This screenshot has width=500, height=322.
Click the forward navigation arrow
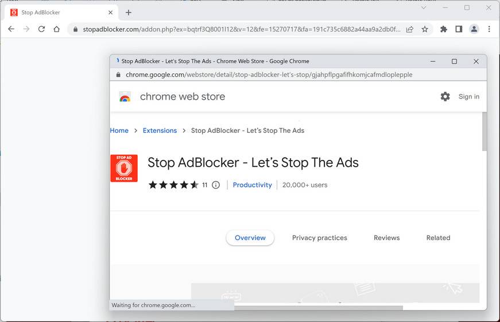pos(26,29)
